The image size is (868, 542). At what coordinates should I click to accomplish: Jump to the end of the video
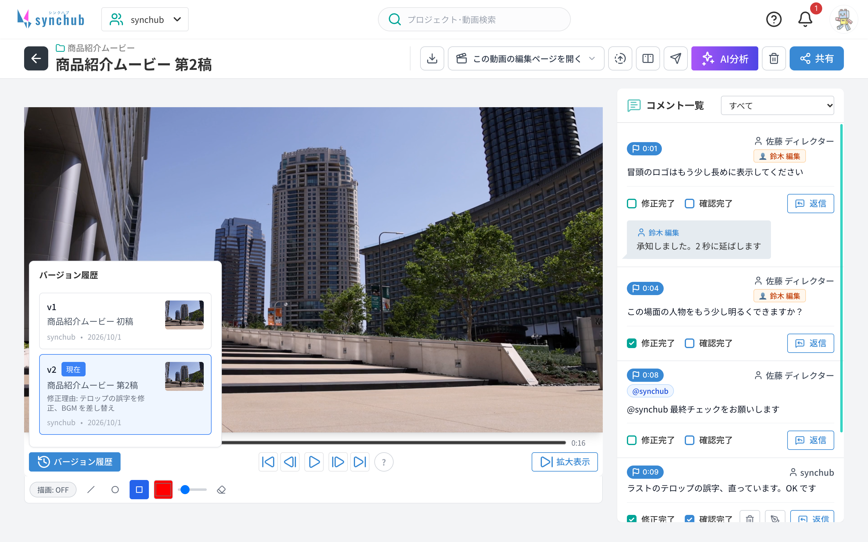[x=360, y=462]
